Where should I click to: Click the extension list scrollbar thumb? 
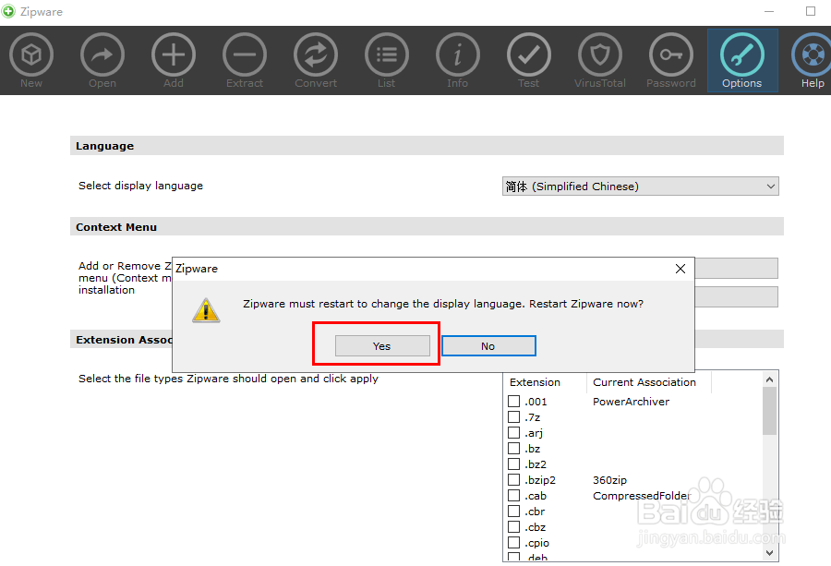tap(769, 411)
